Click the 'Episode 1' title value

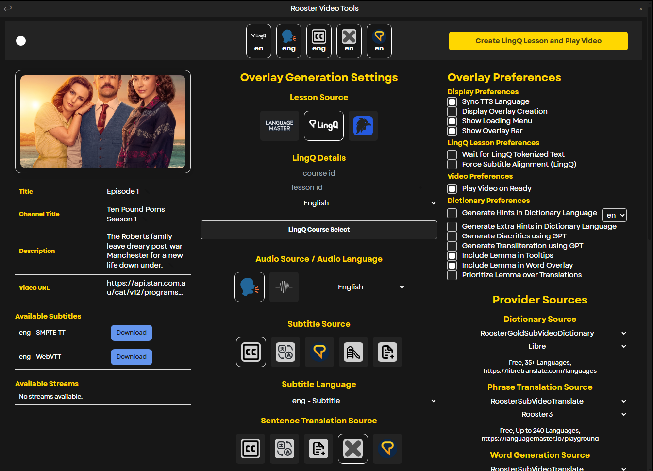(x=123, y=191)
